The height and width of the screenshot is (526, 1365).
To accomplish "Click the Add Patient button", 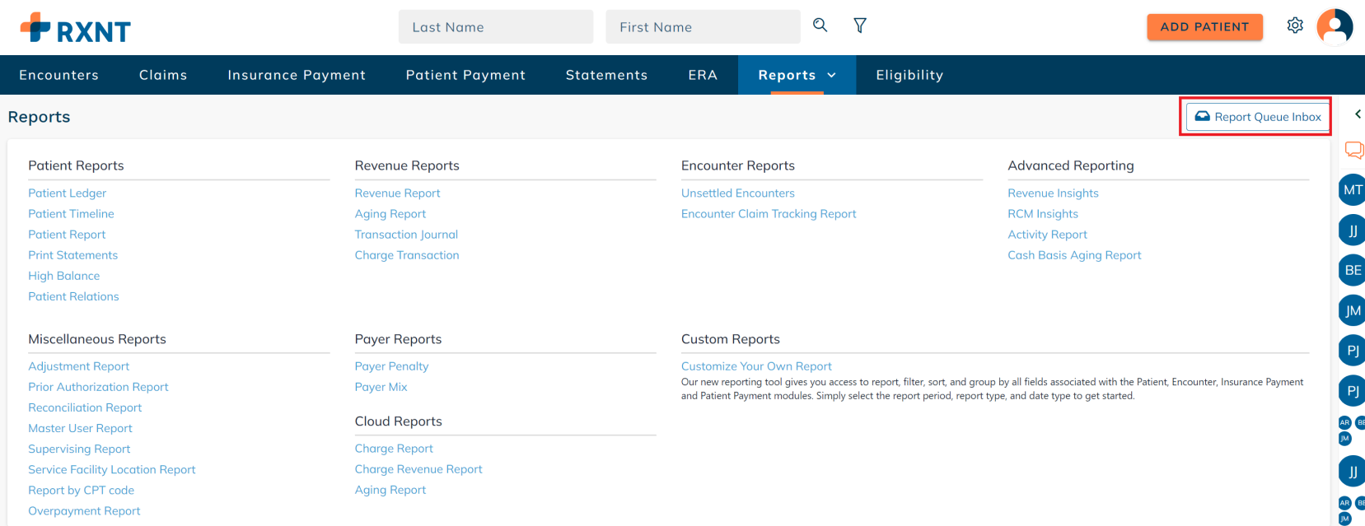I will (1204, 26).
